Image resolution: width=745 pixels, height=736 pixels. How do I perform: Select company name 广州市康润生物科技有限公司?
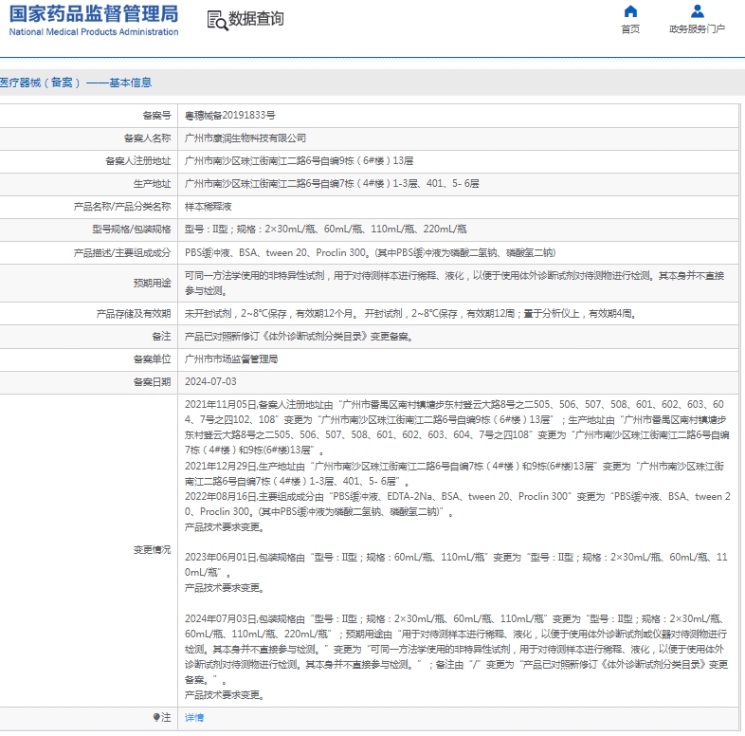point(245,138)
